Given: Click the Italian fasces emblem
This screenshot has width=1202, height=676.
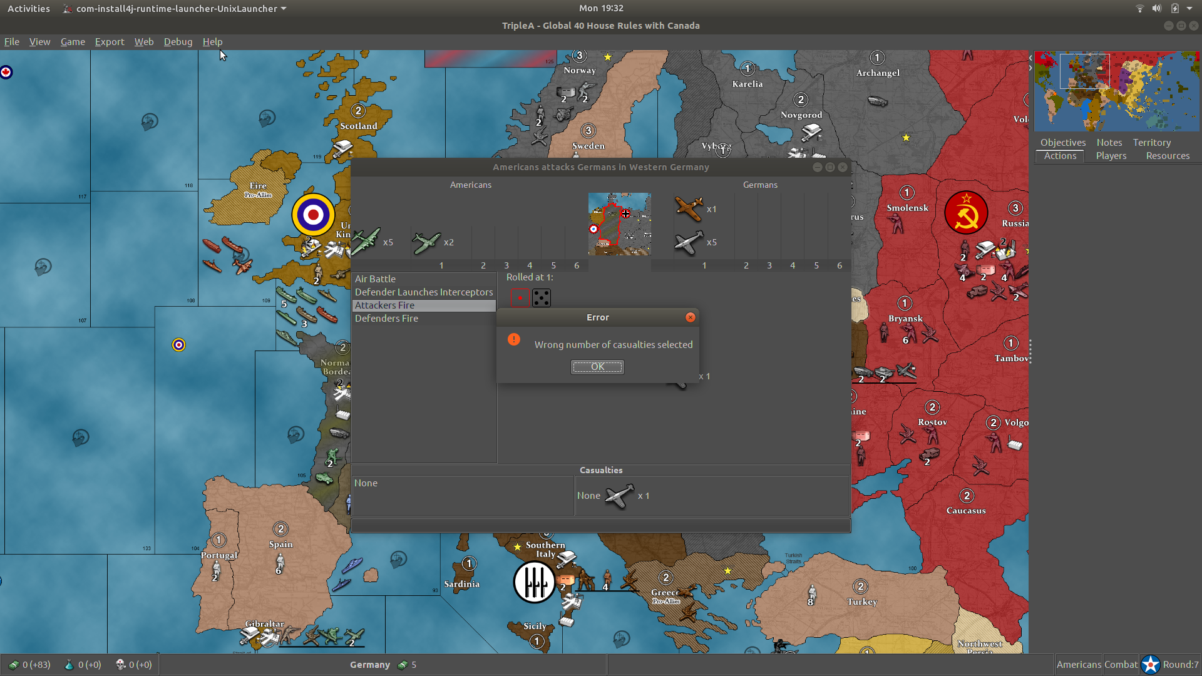Looking at the screenshot, I should coord(534,581).
